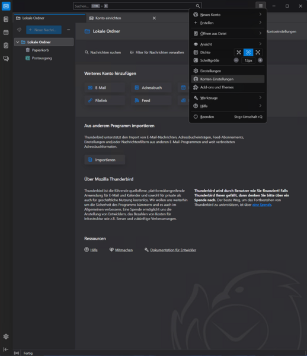
Task: Click the E-Mail account button
Action: click(x=104, y=88)
